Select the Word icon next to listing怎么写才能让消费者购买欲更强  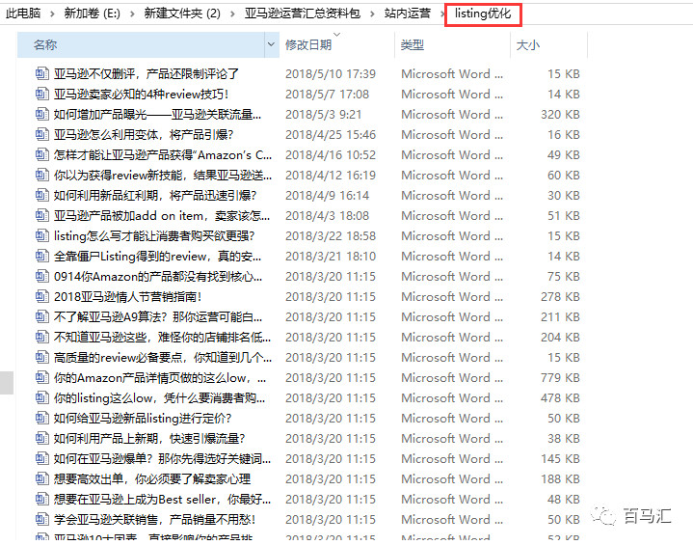[41, 235]
